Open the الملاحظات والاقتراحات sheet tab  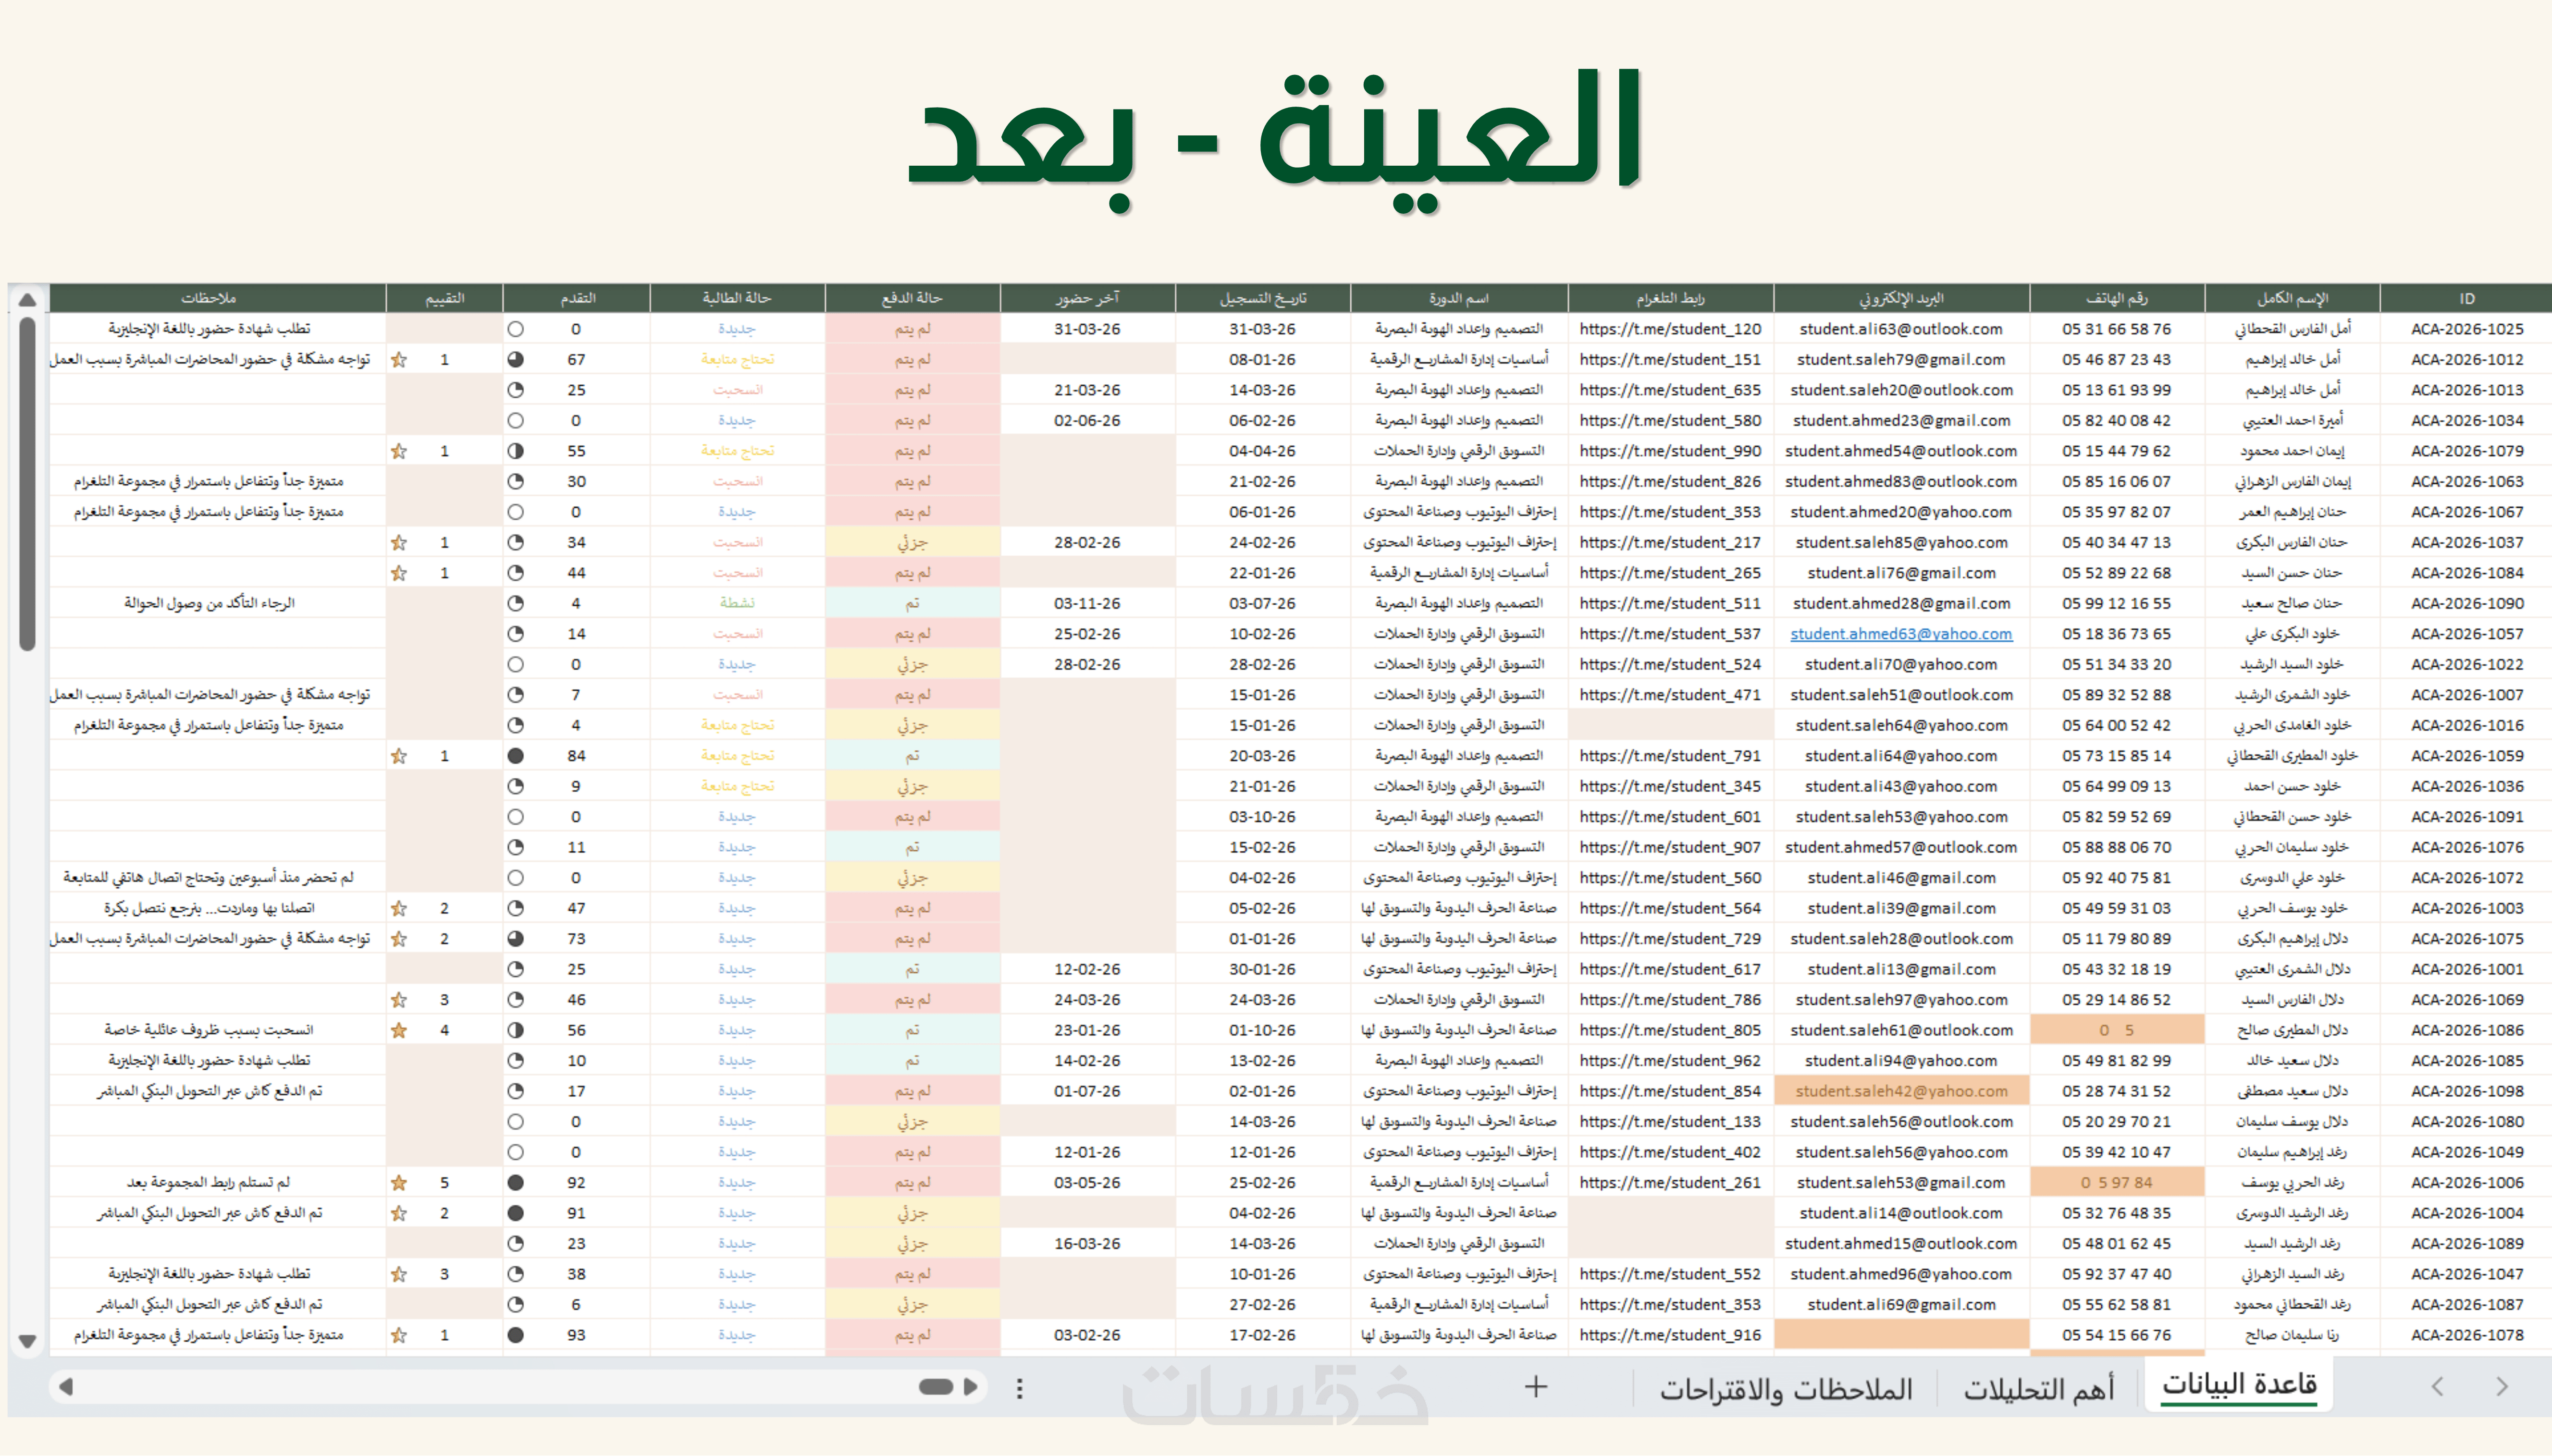(1786, 1389)
